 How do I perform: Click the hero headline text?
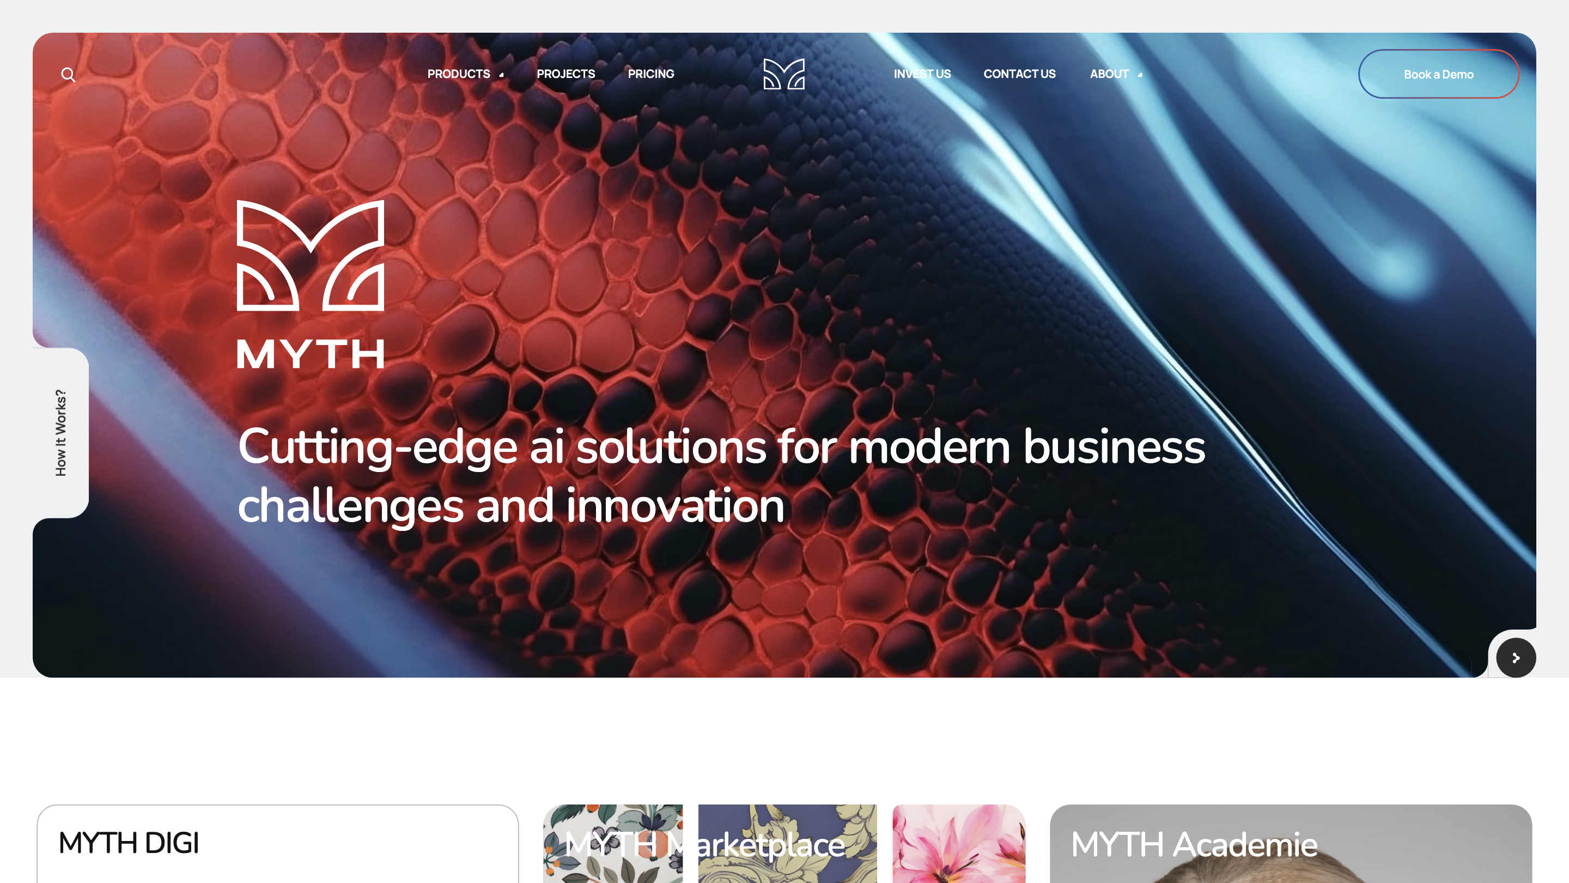point(721,476)
